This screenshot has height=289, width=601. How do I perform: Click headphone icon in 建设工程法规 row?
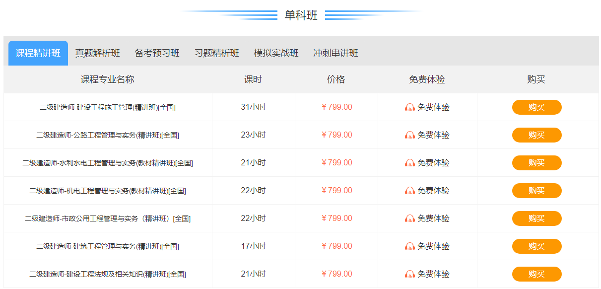point(410,274)
